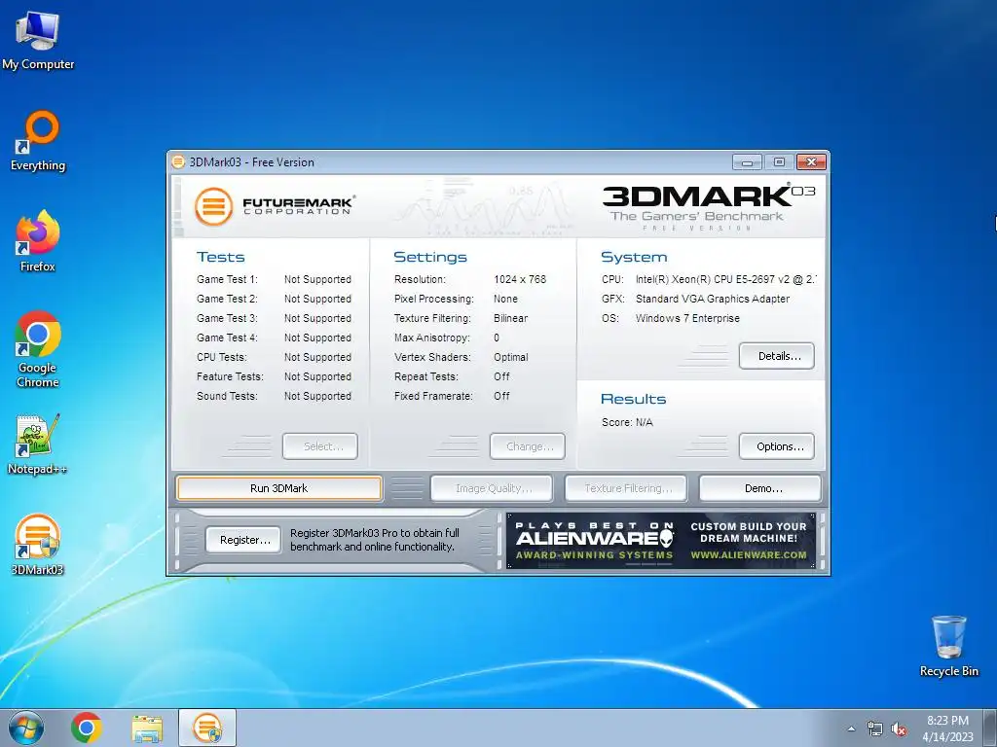This screenshot has height=747, width=997.
Task: Click the "Tests" section heading
Action: [221, 257]
